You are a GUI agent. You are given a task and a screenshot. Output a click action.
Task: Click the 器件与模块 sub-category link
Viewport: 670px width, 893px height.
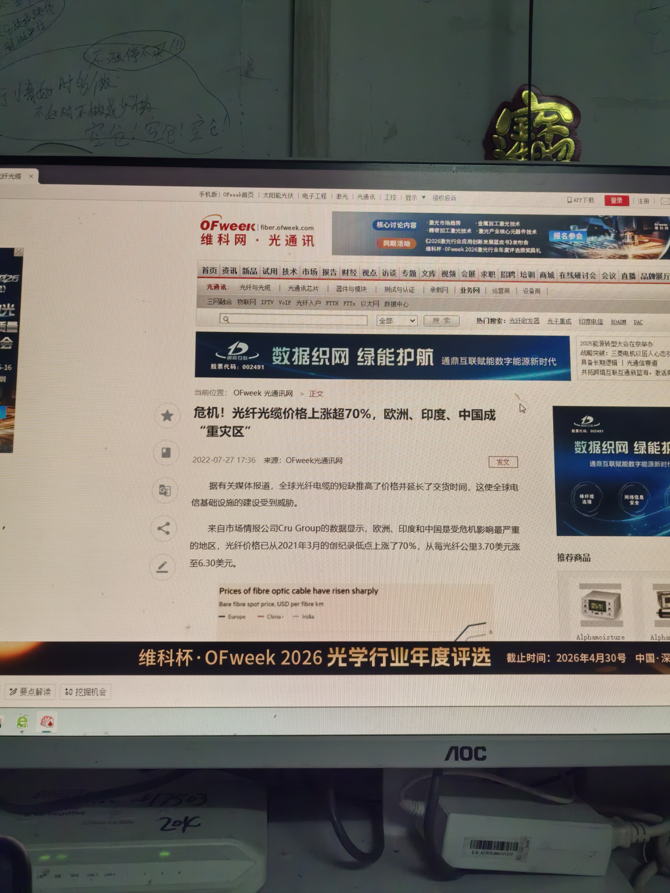[351, 289]
